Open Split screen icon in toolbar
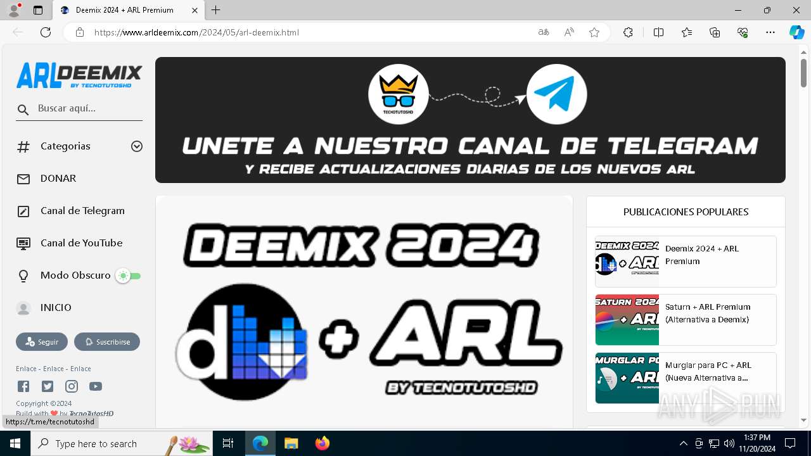The image size is (811, 456). pos(658,32)
